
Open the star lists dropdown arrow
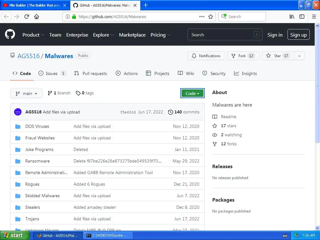point(299,56)
